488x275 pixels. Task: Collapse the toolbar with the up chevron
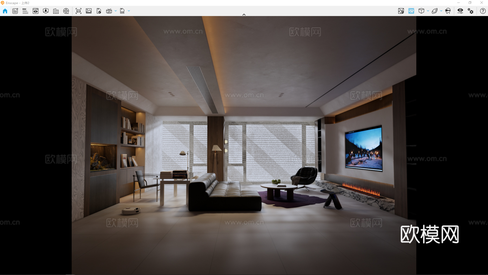[244, 15]
